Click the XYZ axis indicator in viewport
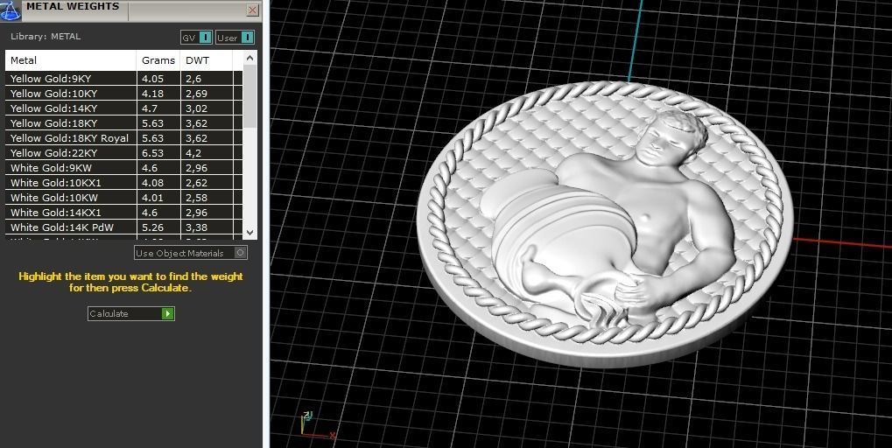The width and height of the screenshot is (892, 448). 317,425
